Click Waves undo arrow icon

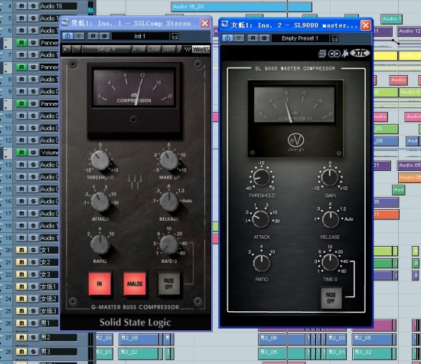click(67, 49)
